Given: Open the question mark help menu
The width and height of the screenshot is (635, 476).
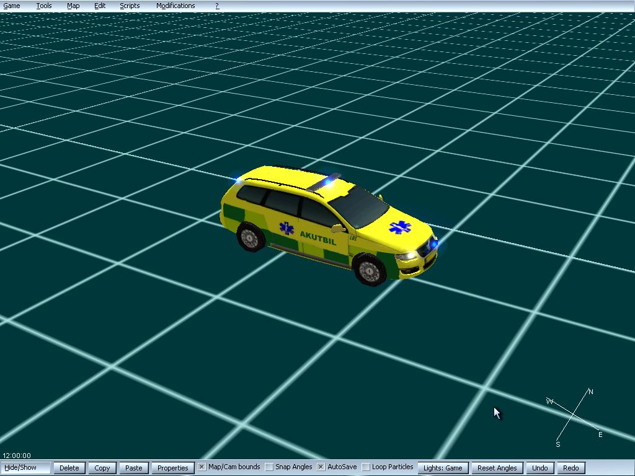Looking at the screenshot, I should pos(217,6).
